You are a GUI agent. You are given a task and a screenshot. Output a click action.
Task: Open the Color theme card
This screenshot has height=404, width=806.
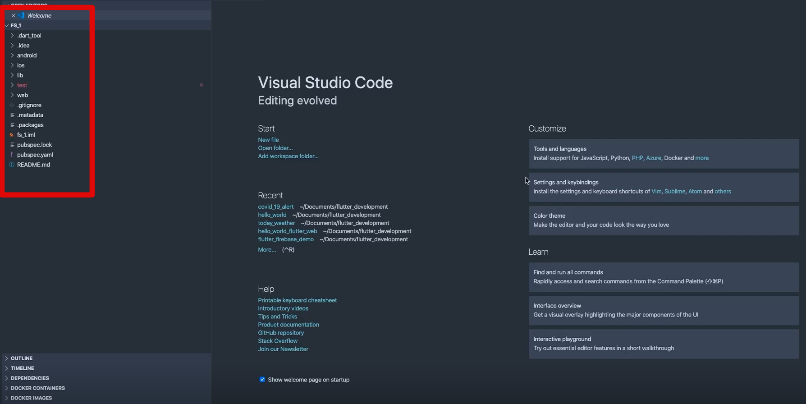(x=664, y=220)
